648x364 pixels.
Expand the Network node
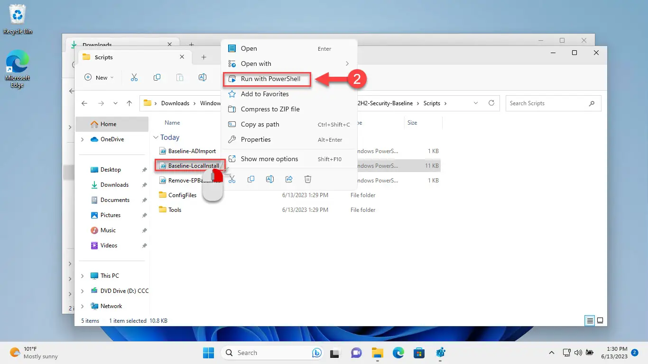pyautogui.click(x=83, y=306)
